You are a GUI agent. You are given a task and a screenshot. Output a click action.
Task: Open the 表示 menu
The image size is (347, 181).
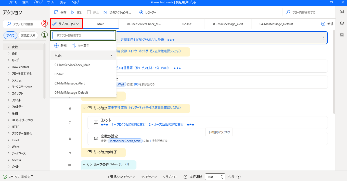(63, 2)
